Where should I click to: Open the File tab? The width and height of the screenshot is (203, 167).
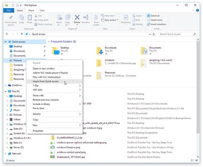tap(9, 10)
